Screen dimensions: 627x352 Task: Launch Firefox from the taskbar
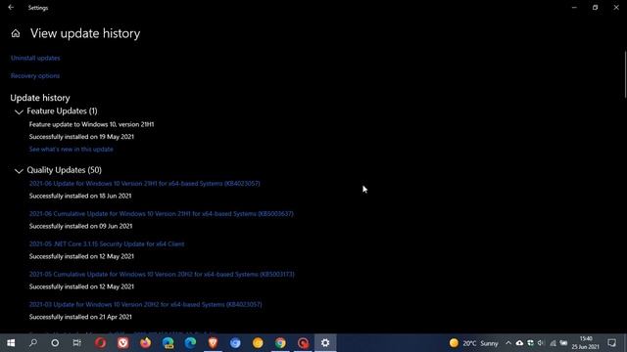point(146,343)
